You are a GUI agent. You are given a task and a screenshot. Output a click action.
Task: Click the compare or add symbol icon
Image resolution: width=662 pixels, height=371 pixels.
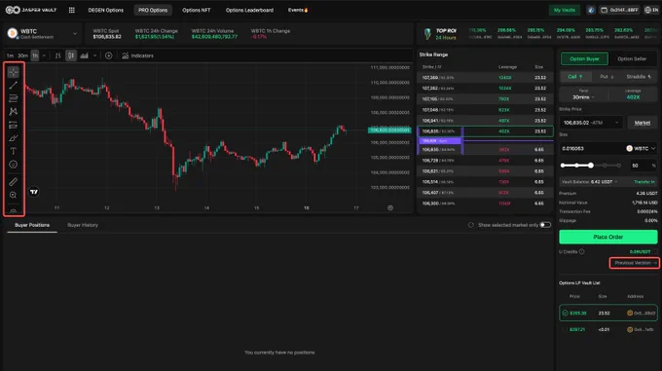pos(108,56)
